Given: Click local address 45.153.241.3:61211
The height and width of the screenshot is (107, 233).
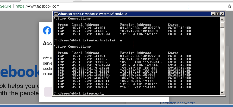Looking at the screenshot, I should point(91,81).
